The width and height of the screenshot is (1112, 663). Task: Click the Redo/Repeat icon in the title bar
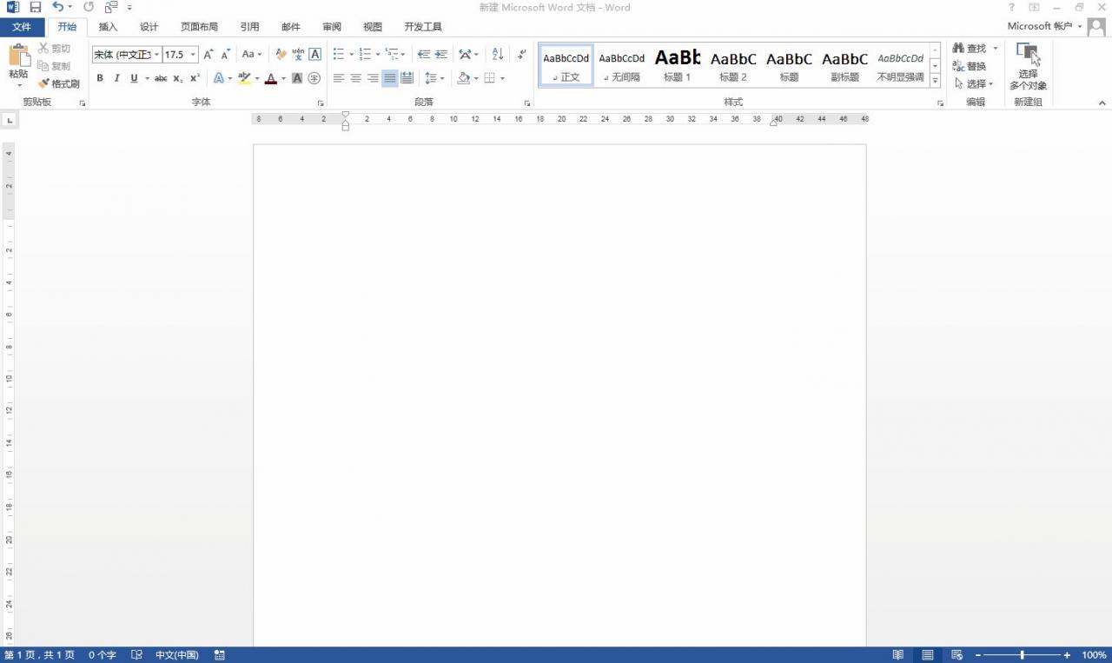tap(89, 7)
